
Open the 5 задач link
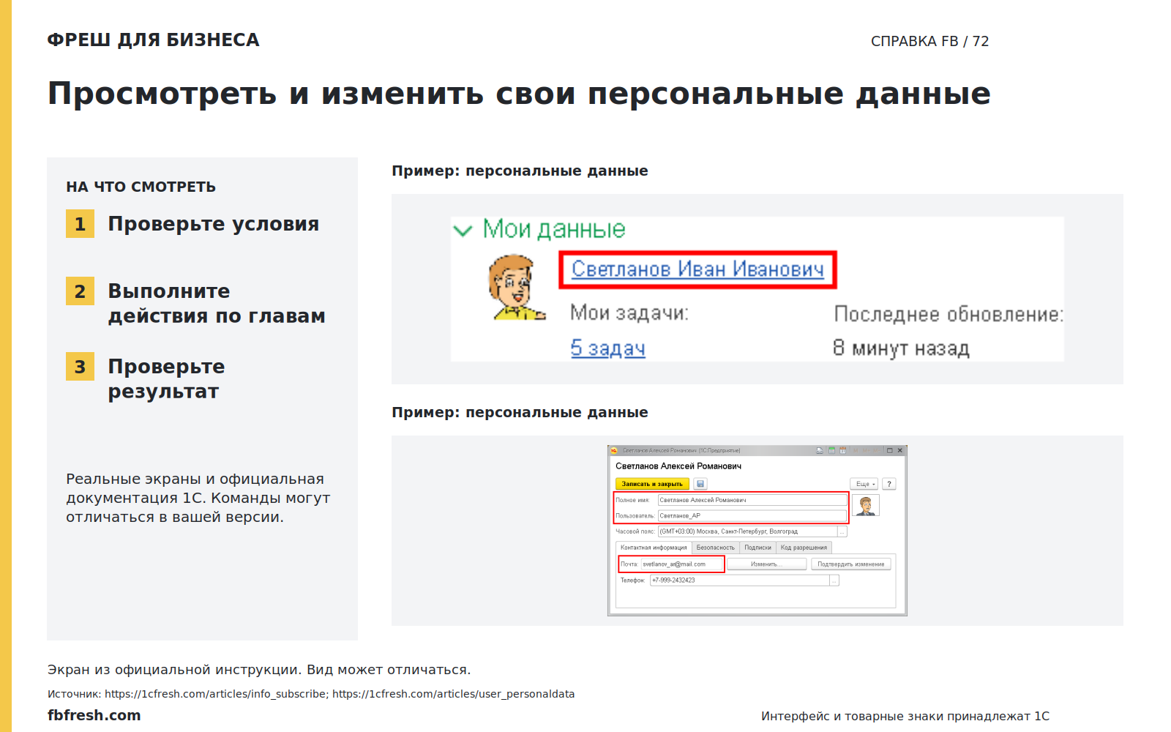[x=607, y=348]
